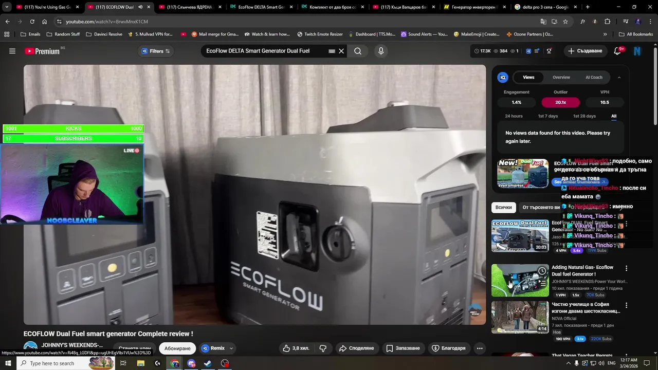Open browser home page

pyautogui.click(x=44, y=22)
